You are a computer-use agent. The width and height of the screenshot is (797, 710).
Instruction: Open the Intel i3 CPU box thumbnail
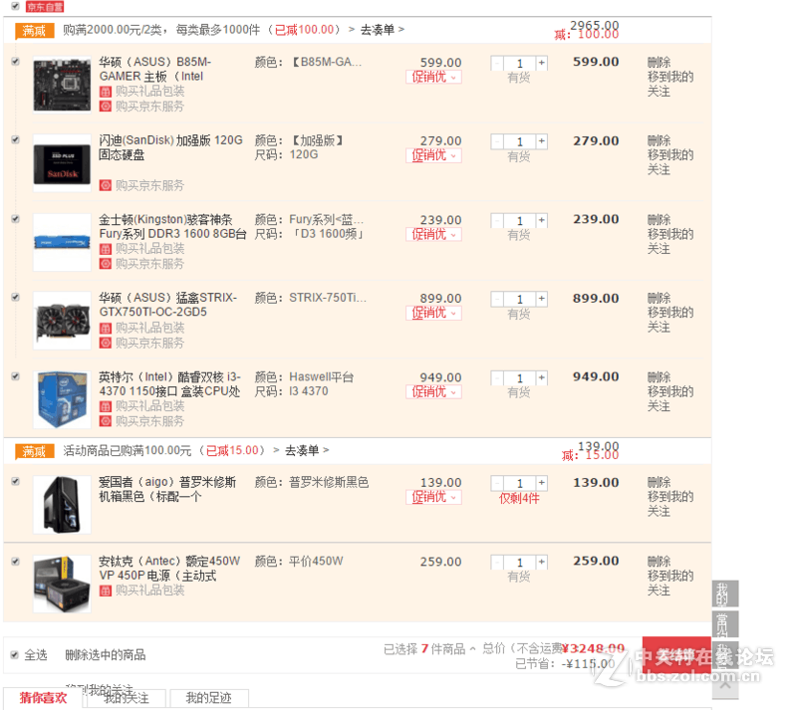62,400
